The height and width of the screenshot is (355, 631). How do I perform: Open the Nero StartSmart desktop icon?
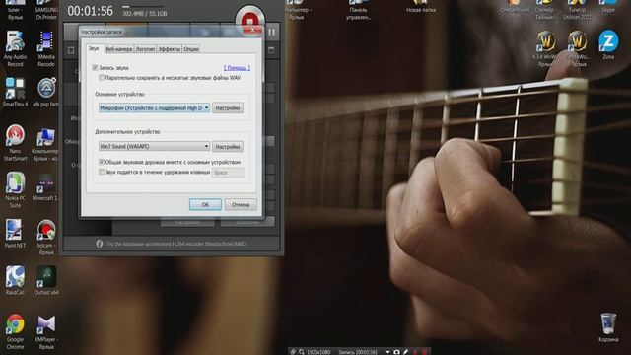(x=15, y=142)
